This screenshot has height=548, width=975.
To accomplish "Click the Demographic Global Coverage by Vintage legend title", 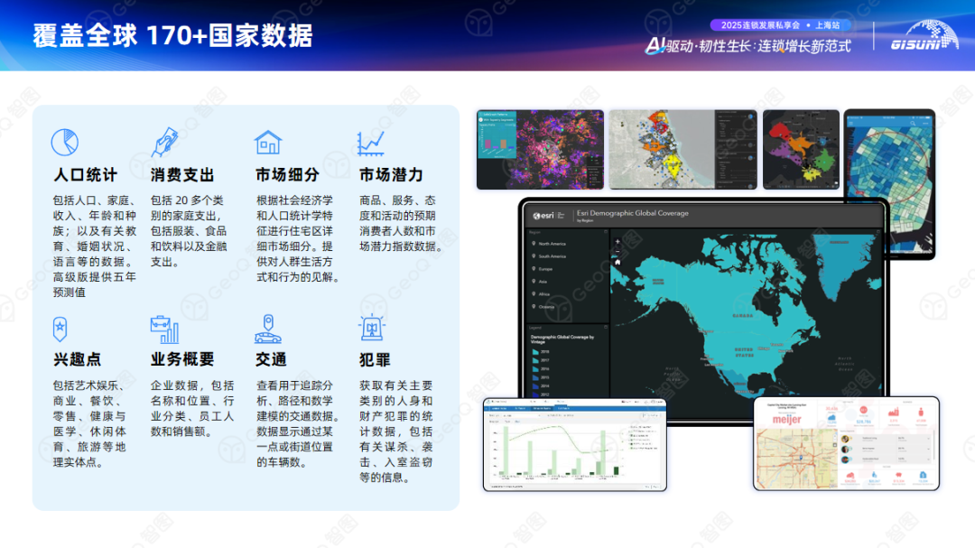I will (x=562, y=339).
